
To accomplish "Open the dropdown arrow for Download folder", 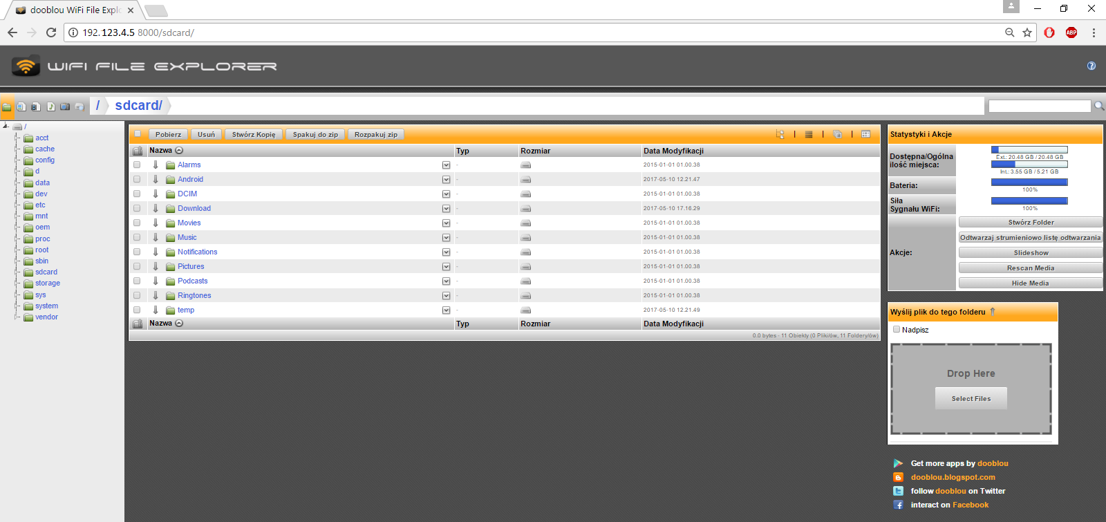I will (x=446, y=209).
